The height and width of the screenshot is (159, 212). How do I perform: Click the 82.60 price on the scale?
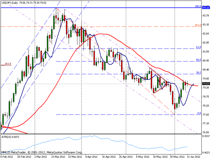coord(206,33)
